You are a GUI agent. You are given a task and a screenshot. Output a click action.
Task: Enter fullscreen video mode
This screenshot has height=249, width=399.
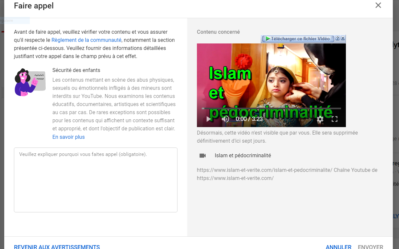tap(335, 119)
